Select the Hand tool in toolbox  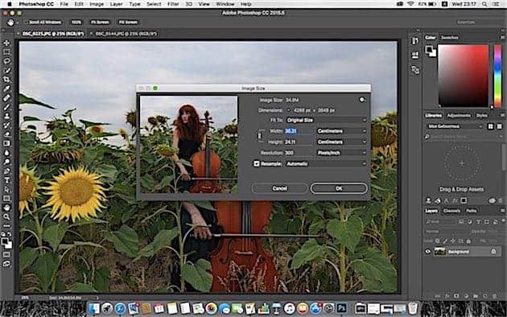point(6,208)
